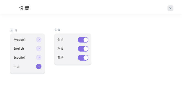Pick the Español language label
Viewport: 182px width, 102px height.
[19, 58]
